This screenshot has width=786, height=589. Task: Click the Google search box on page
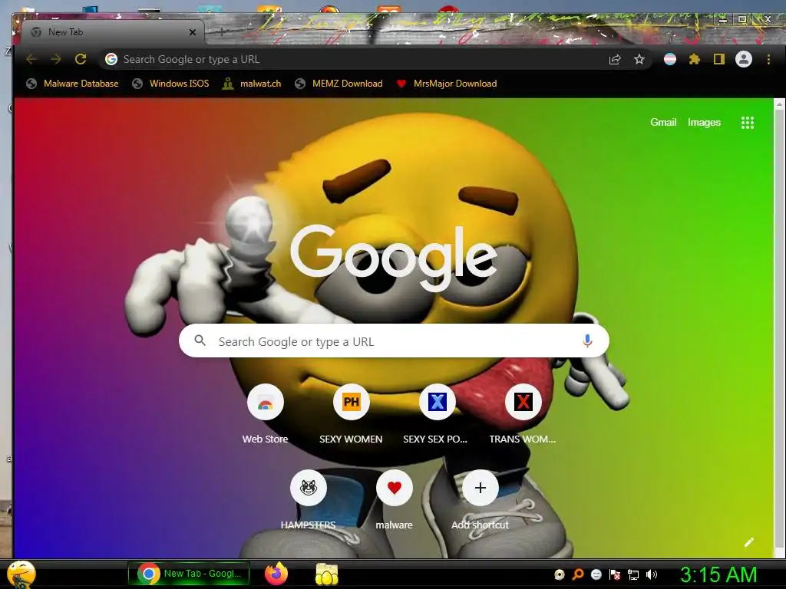point(394,341)
